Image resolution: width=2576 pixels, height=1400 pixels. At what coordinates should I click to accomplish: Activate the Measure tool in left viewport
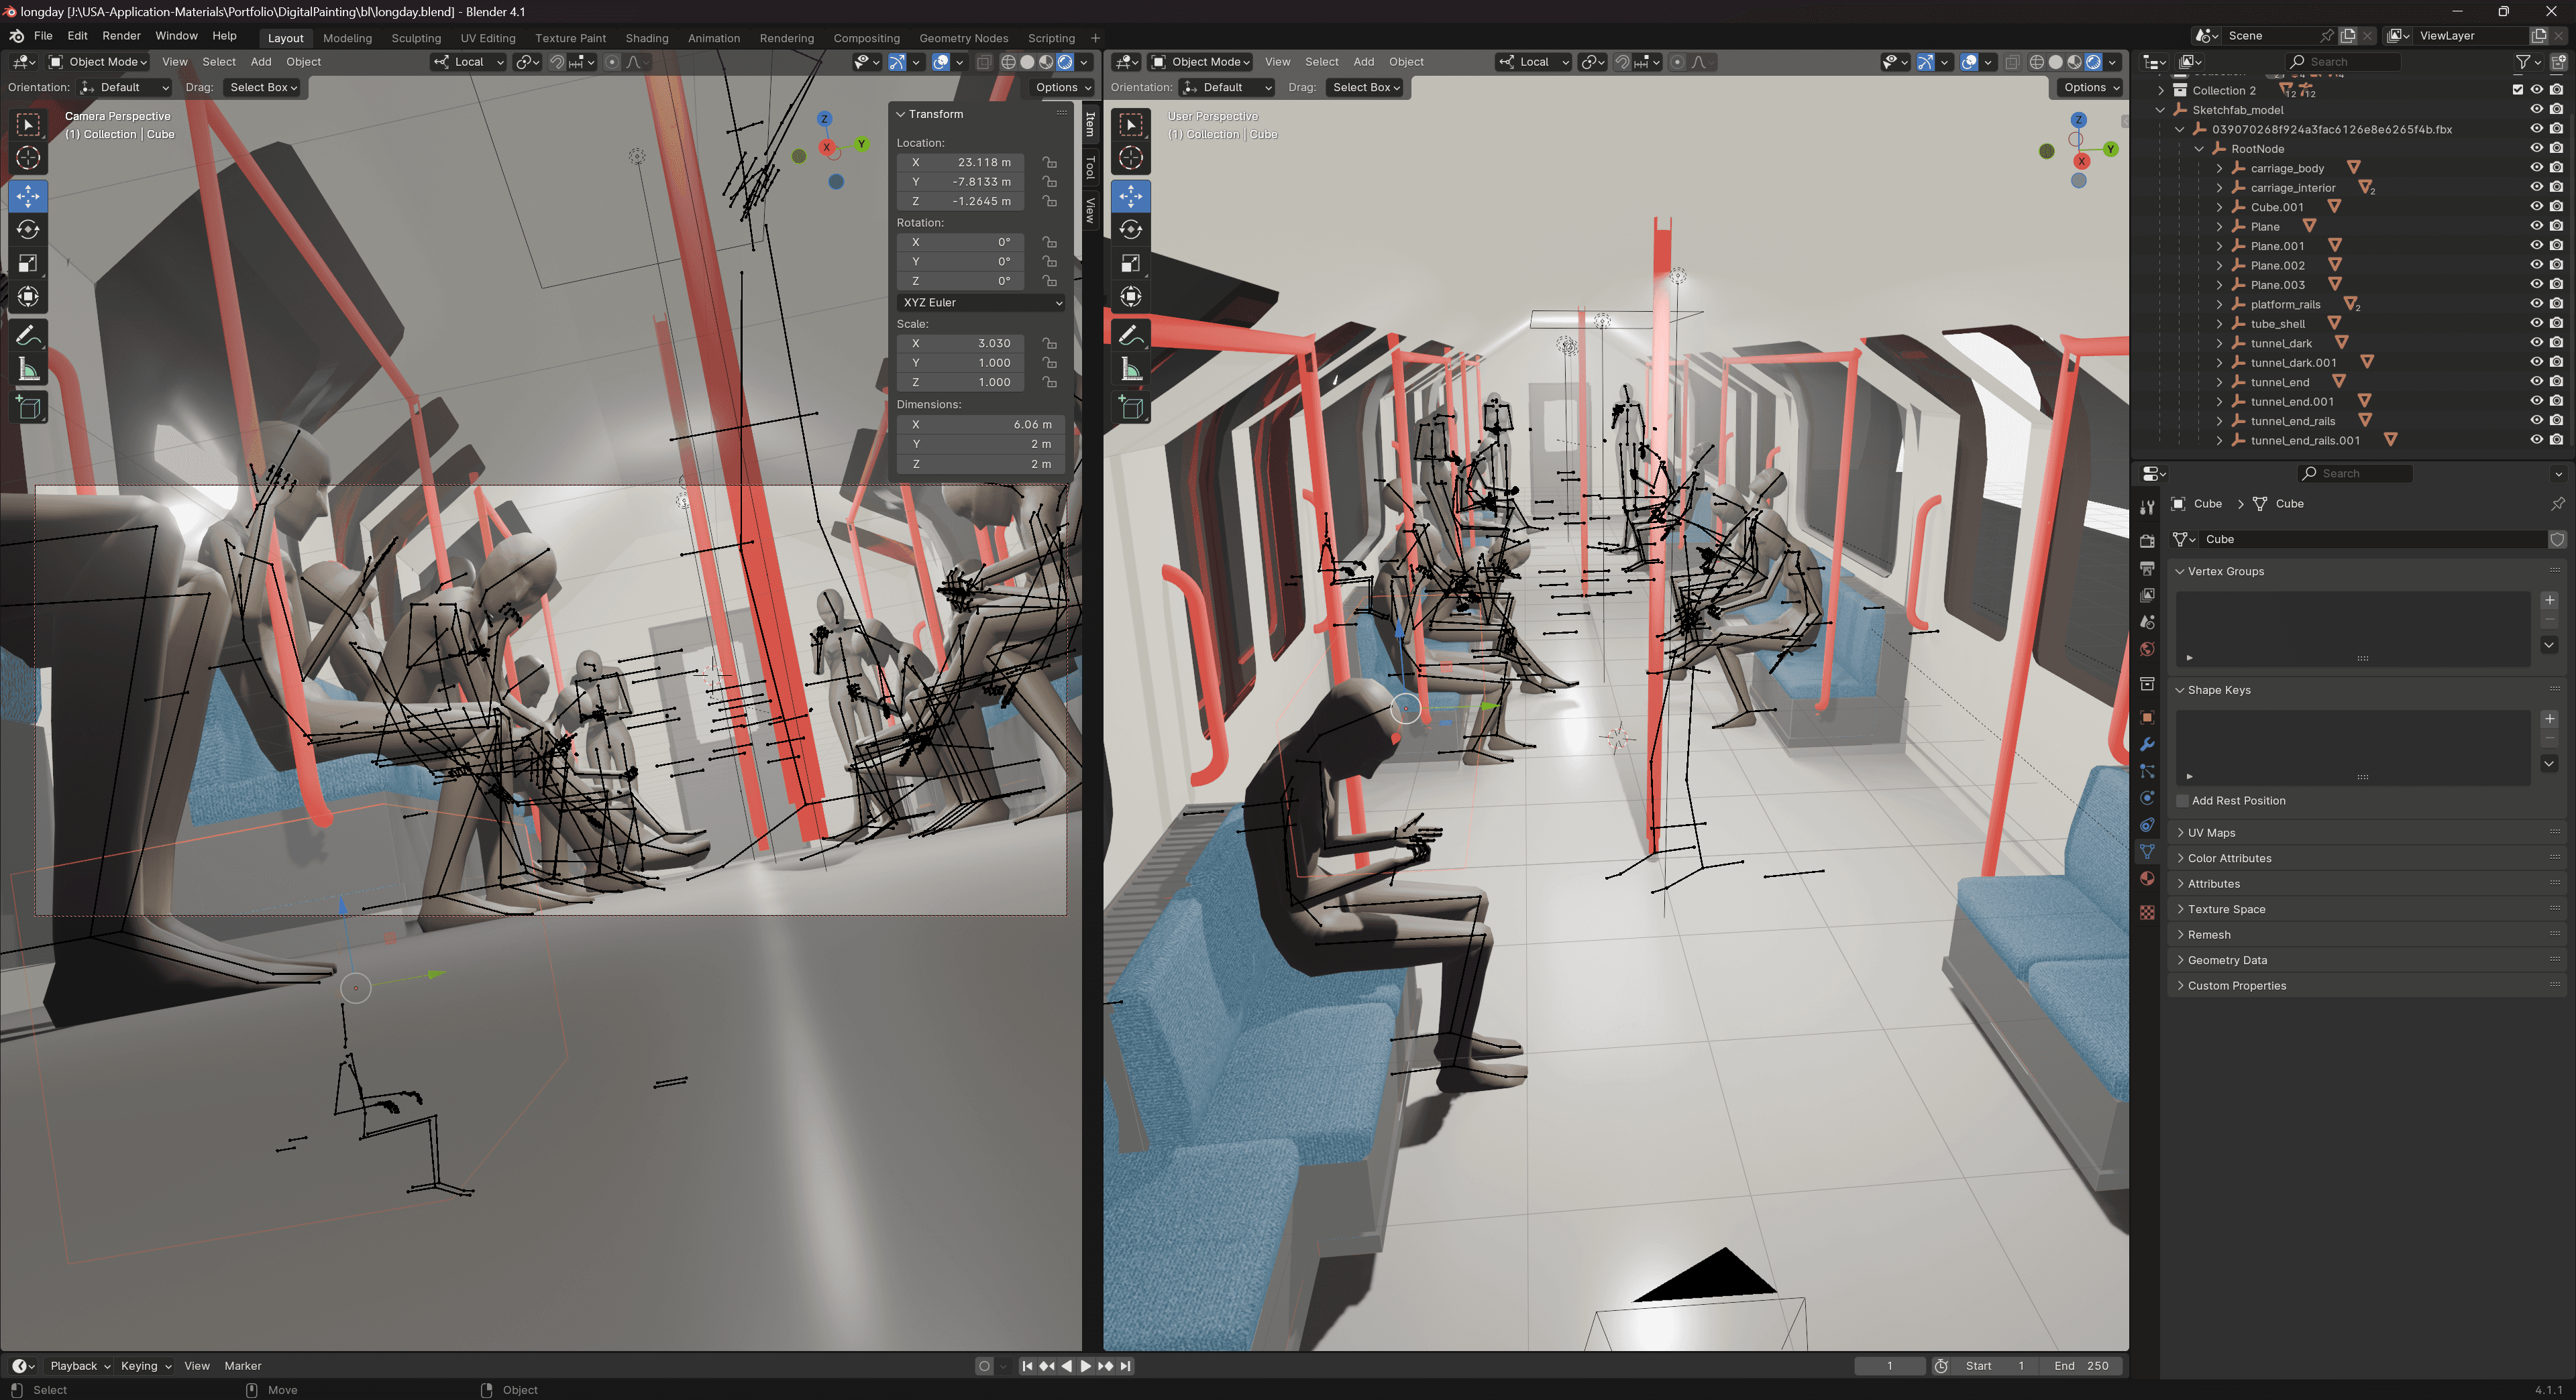pyautogui.click(x=28, y=371)
